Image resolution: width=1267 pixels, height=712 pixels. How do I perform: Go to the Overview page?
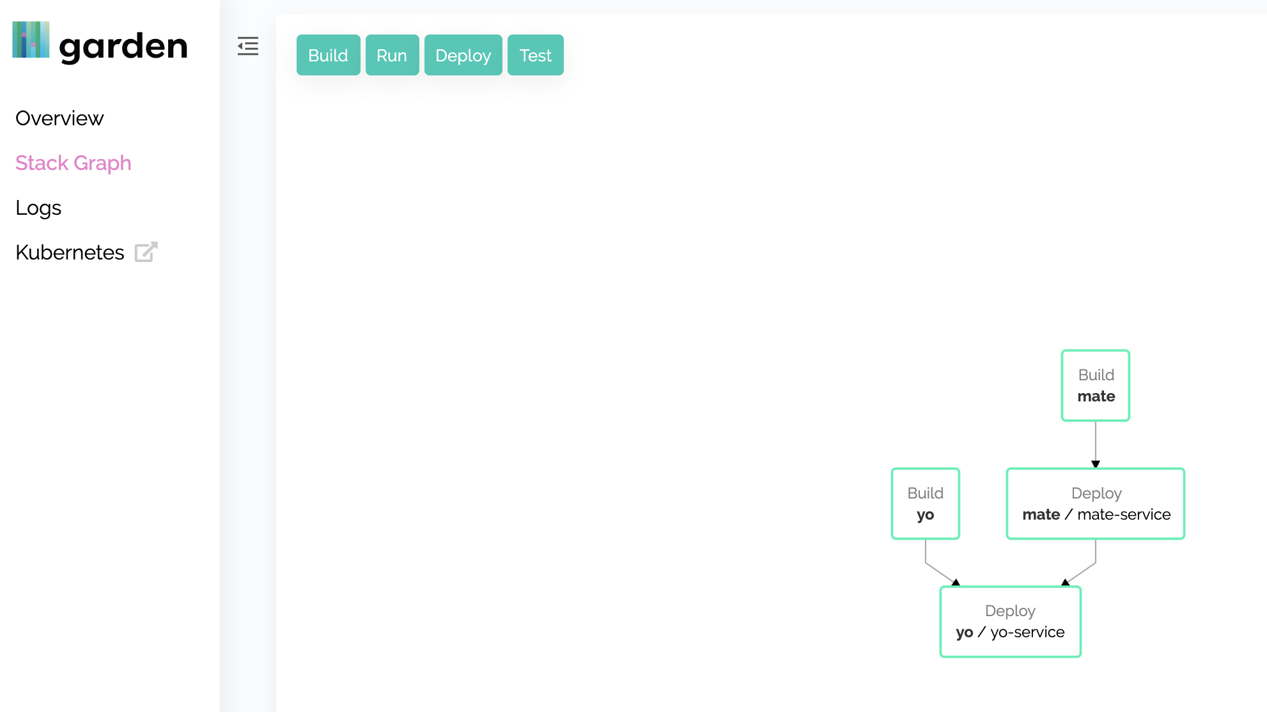[59, 118]
